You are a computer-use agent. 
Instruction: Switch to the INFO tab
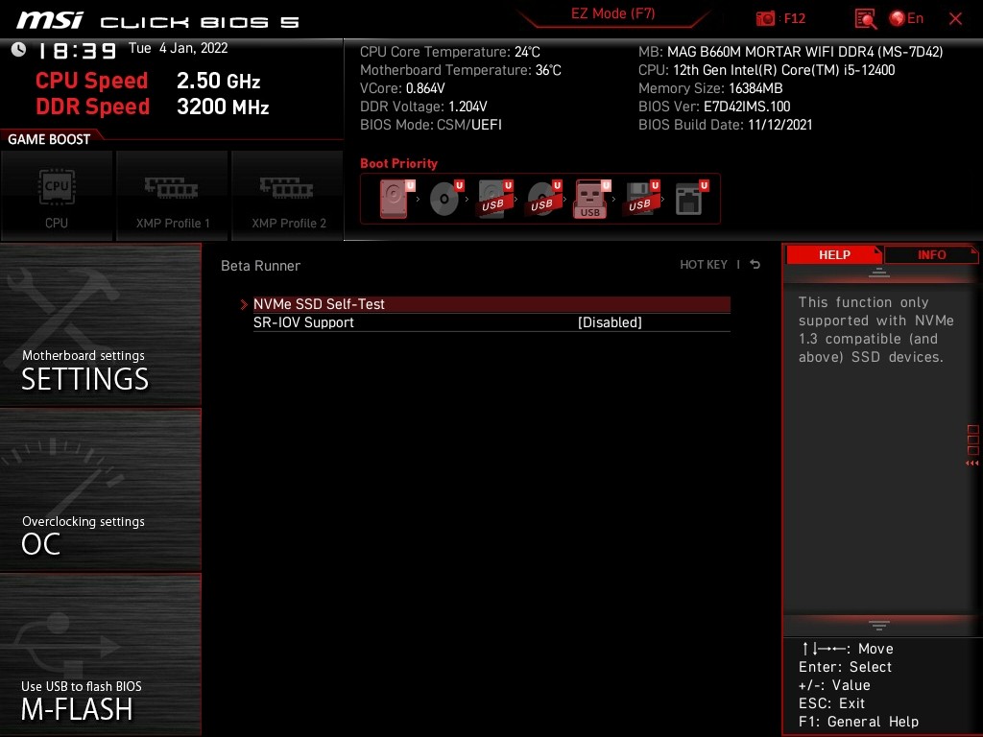pos(931,254)
